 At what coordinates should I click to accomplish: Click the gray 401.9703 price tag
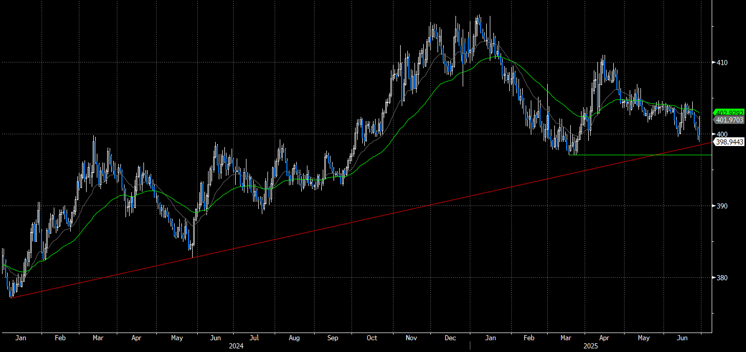730,120
